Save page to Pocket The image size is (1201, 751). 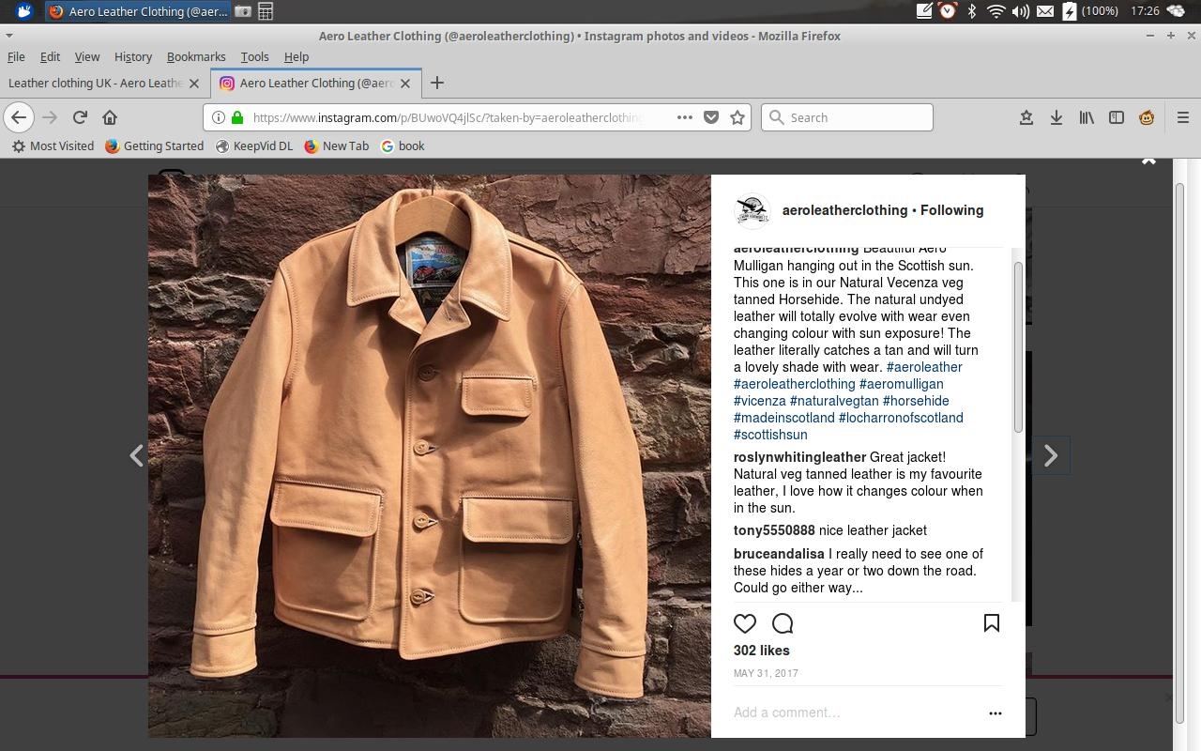coord(711,117)
